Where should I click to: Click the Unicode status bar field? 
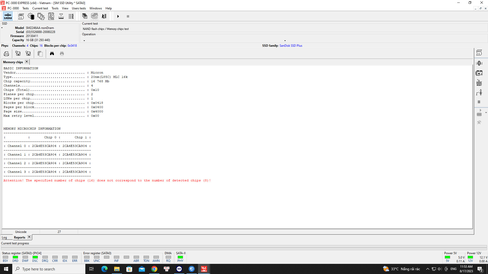21,232
